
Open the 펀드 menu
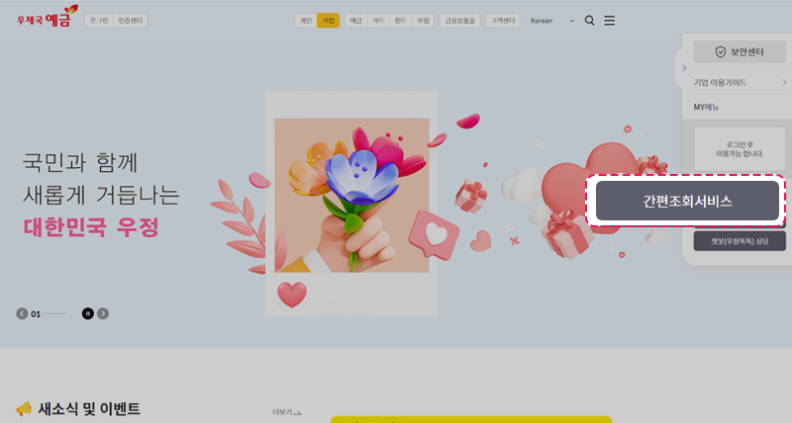point(401,21)
